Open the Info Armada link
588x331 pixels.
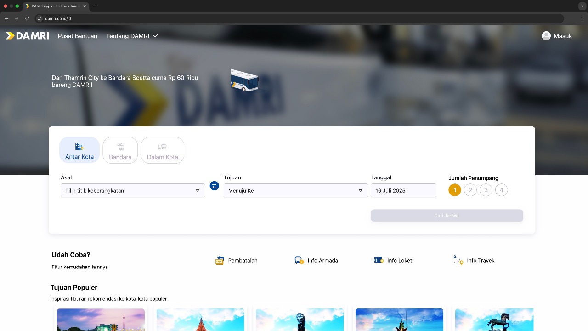point(323,260)
